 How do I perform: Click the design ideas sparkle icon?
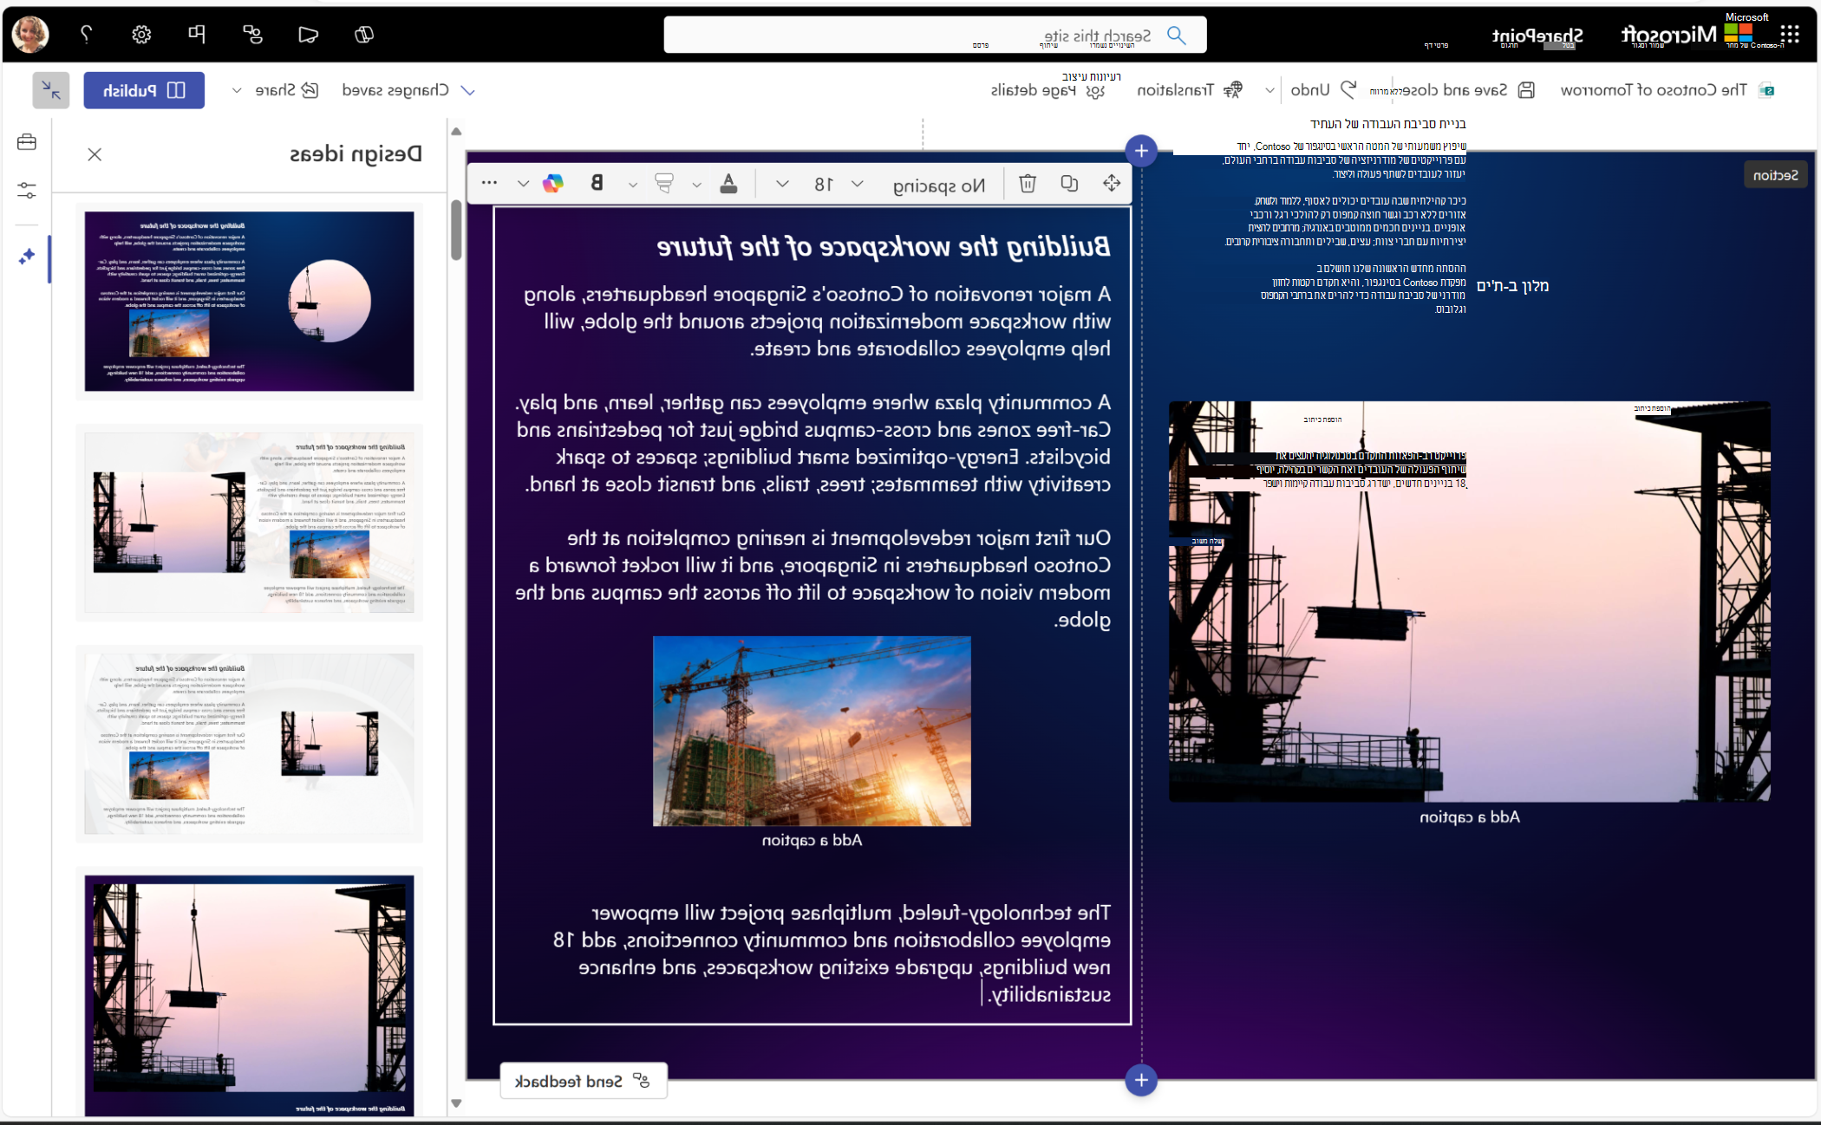point(27,257)
